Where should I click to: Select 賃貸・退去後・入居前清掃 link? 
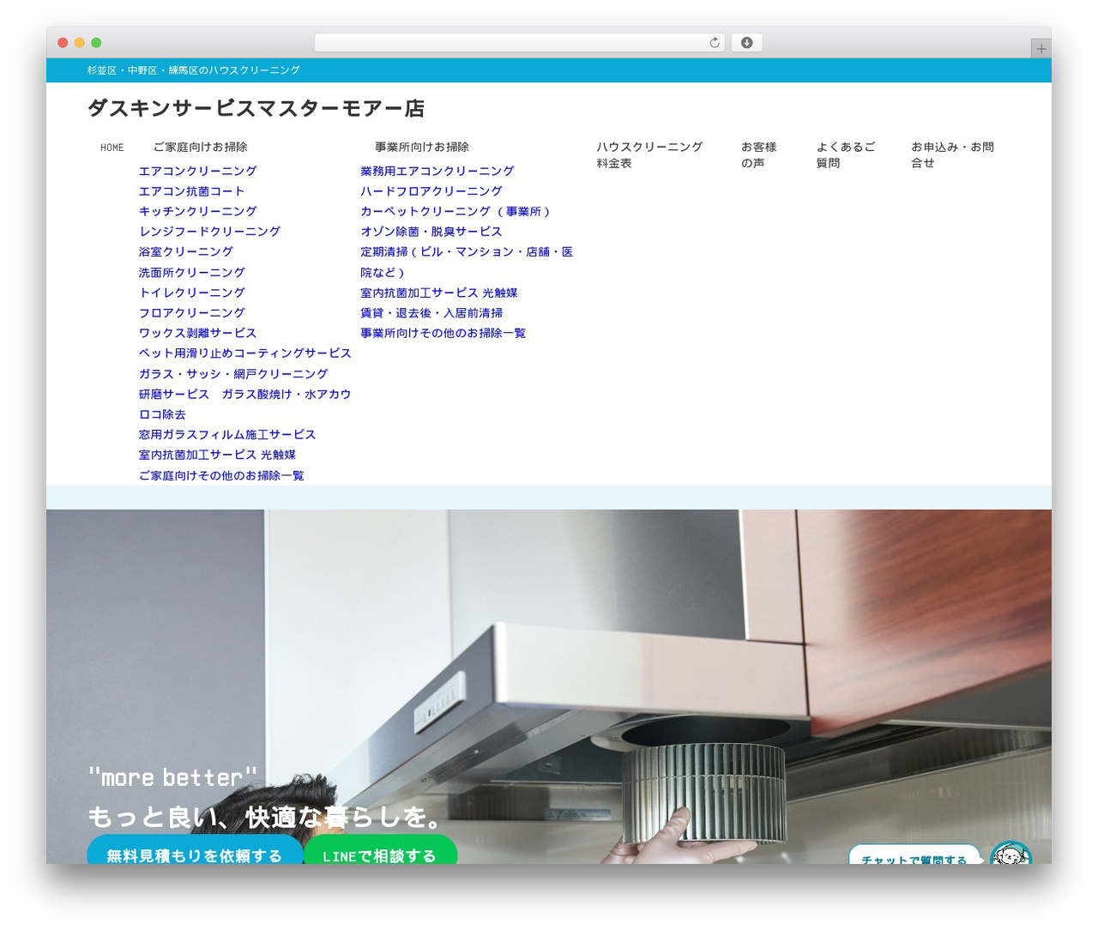tap(431, 313)
